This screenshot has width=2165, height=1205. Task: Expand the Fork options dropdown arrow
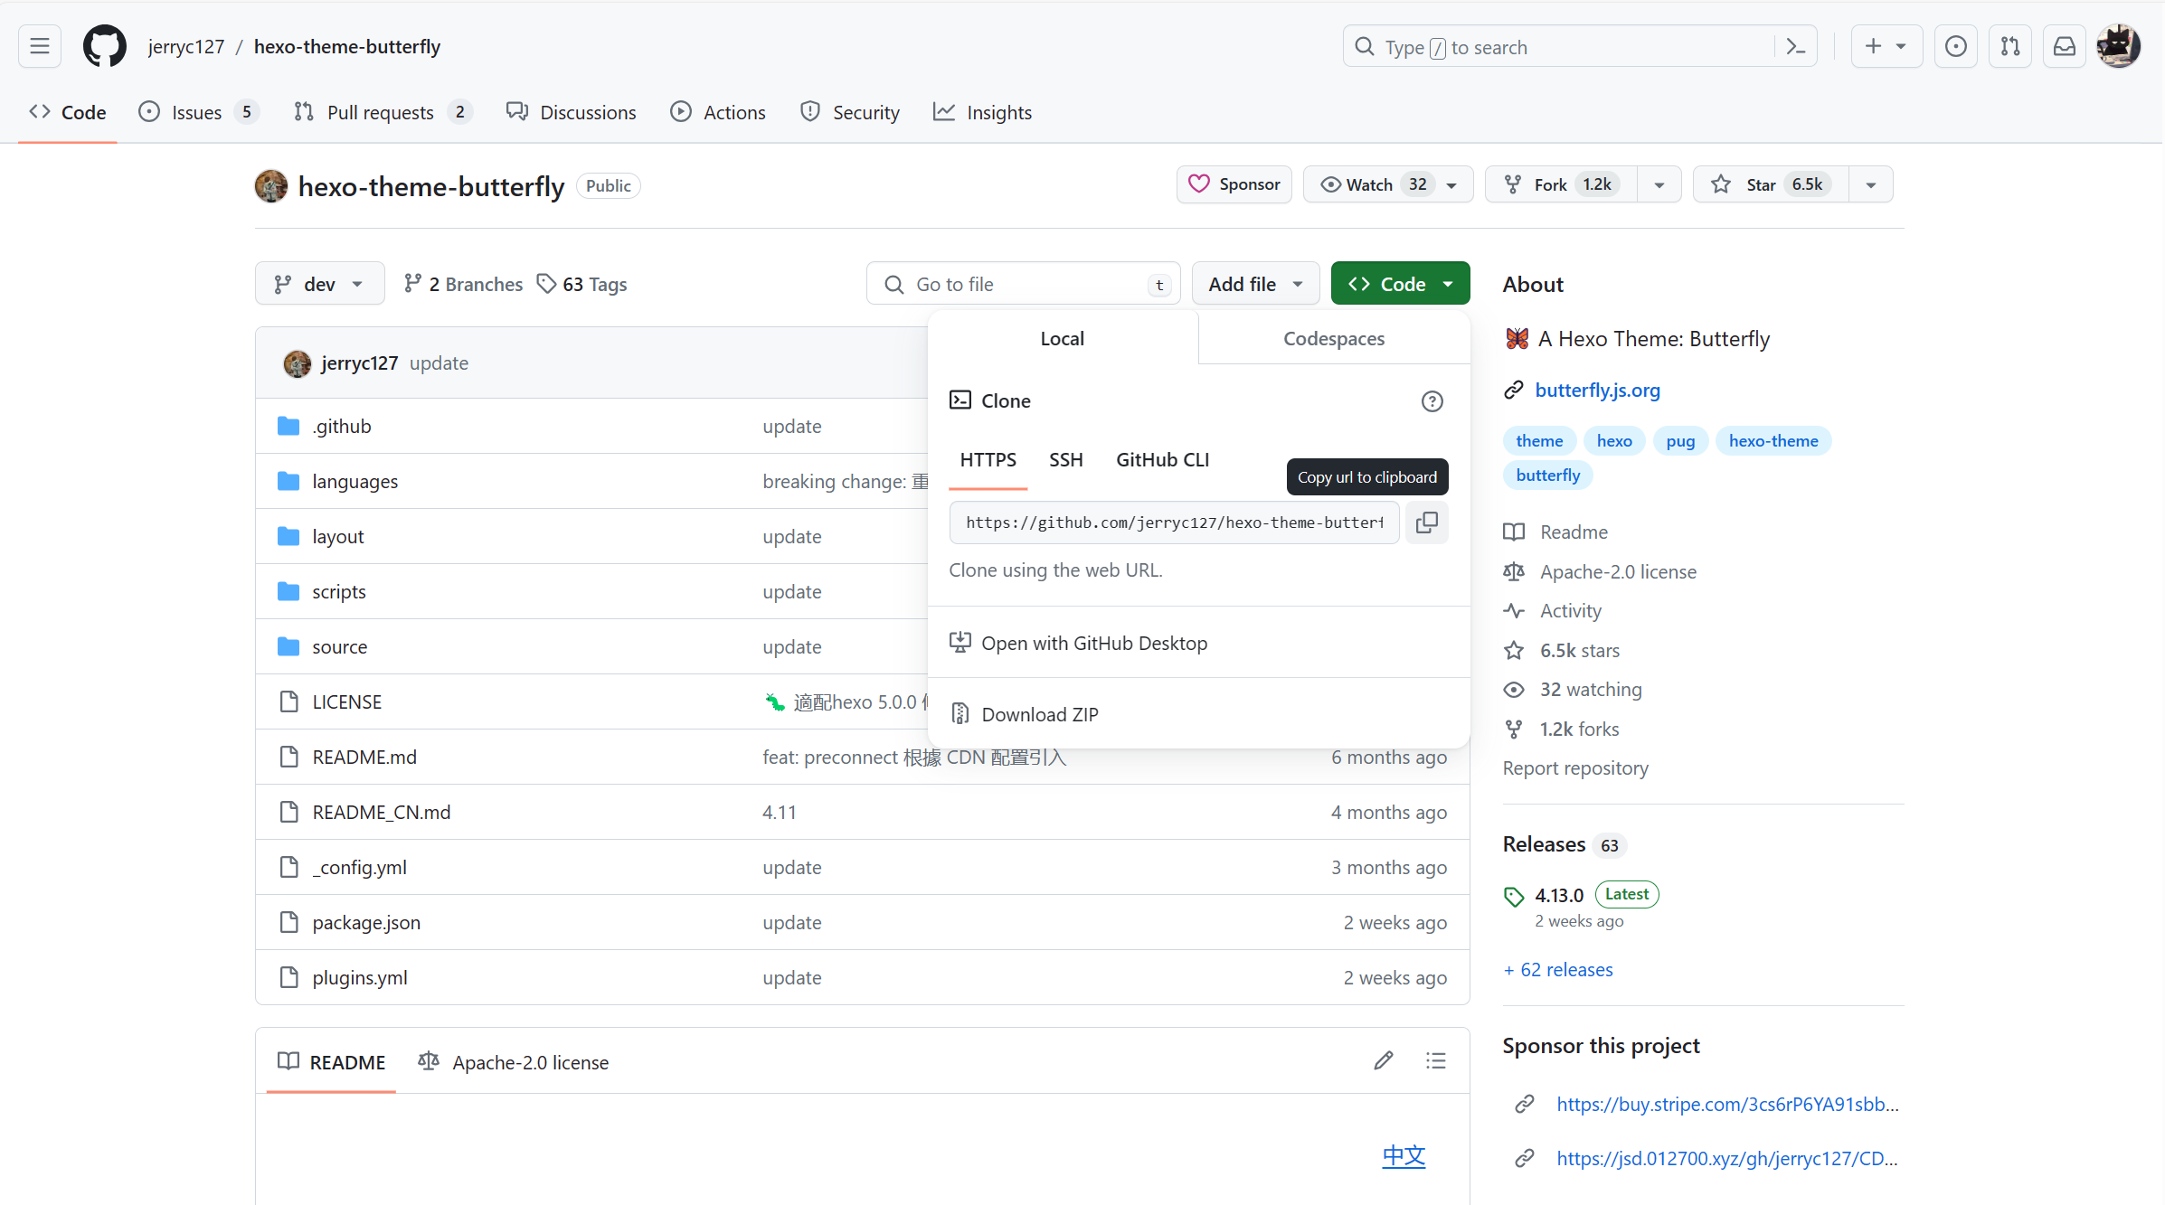[x=1659, y=184]
